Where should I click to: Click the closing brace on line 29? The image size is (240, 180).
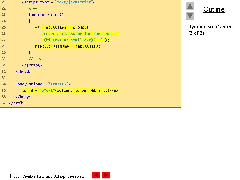pos(29,53)
